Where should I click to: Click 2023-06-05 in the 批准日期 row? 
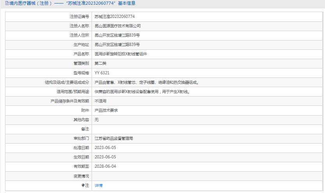105,148
